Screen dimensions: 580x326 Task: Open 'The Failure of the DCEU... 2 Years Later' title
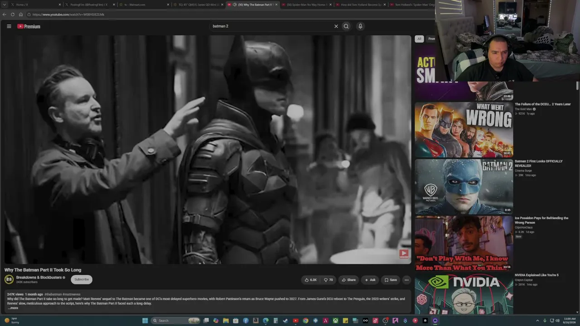tap(543, 104)
